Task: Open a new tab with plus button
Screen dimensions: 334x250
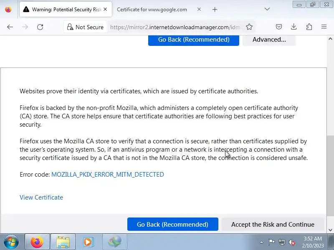Action: 215,10
